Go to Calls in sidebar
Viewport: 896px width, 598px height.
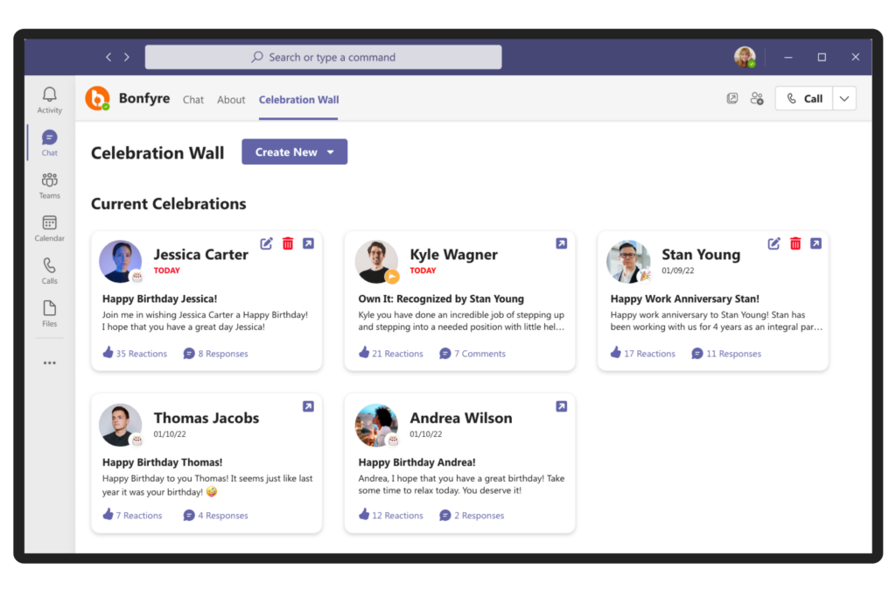(x=50, y=271)
